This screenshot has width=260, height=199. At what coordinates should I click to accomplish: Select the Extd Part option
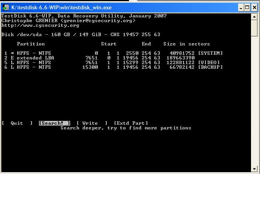coord(131,123)
